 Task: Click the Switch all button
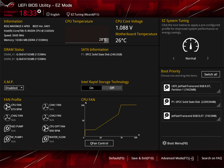211,74
